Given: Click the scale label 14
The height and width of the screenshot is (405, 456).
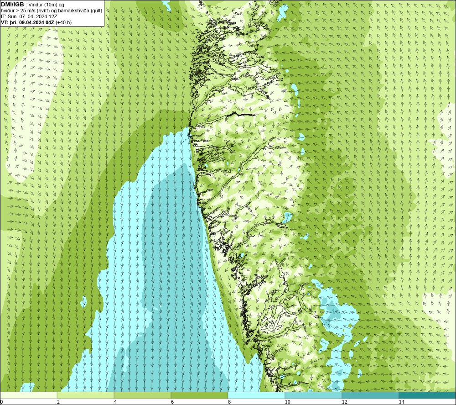Looking at the screenshot, I should 402,402.
